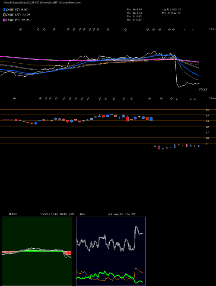Click the MACD '(12,26,9) 9.13, 10.38, -1.28' values
The height and width of the screenshot is (286, 216).
(57, 214)
